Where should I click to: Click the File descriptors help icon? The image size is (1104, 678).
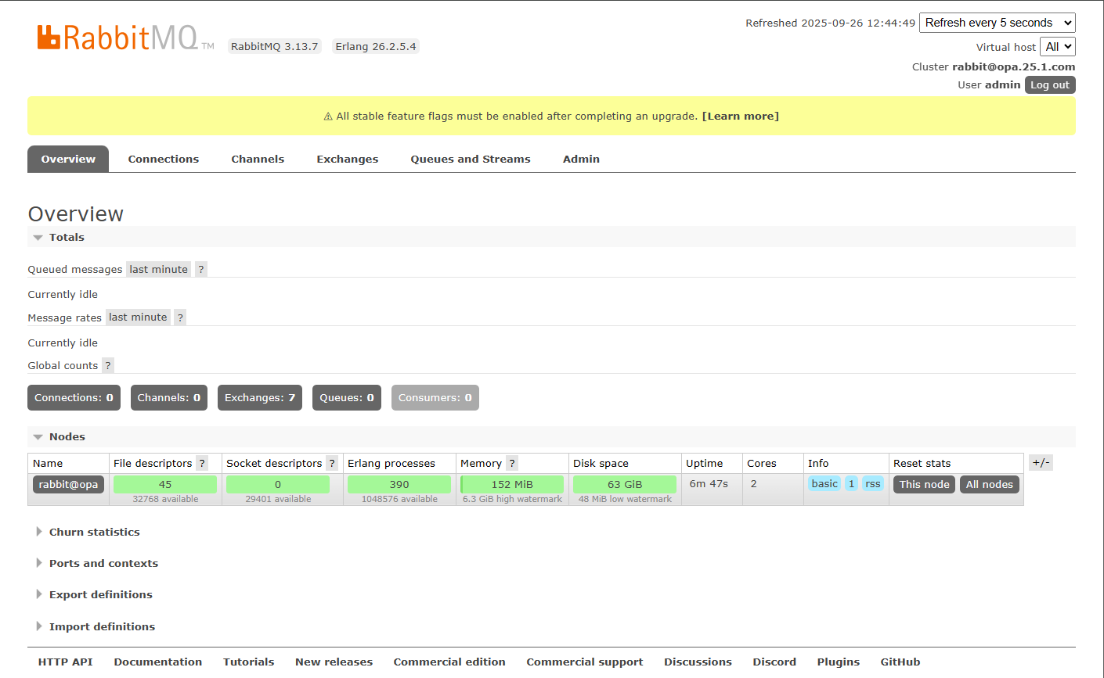pyautogui.click(x=204, y=463)
